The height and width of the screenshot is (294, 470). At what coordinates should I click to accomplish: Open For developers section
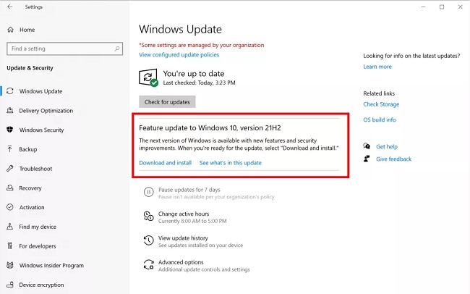38,246
